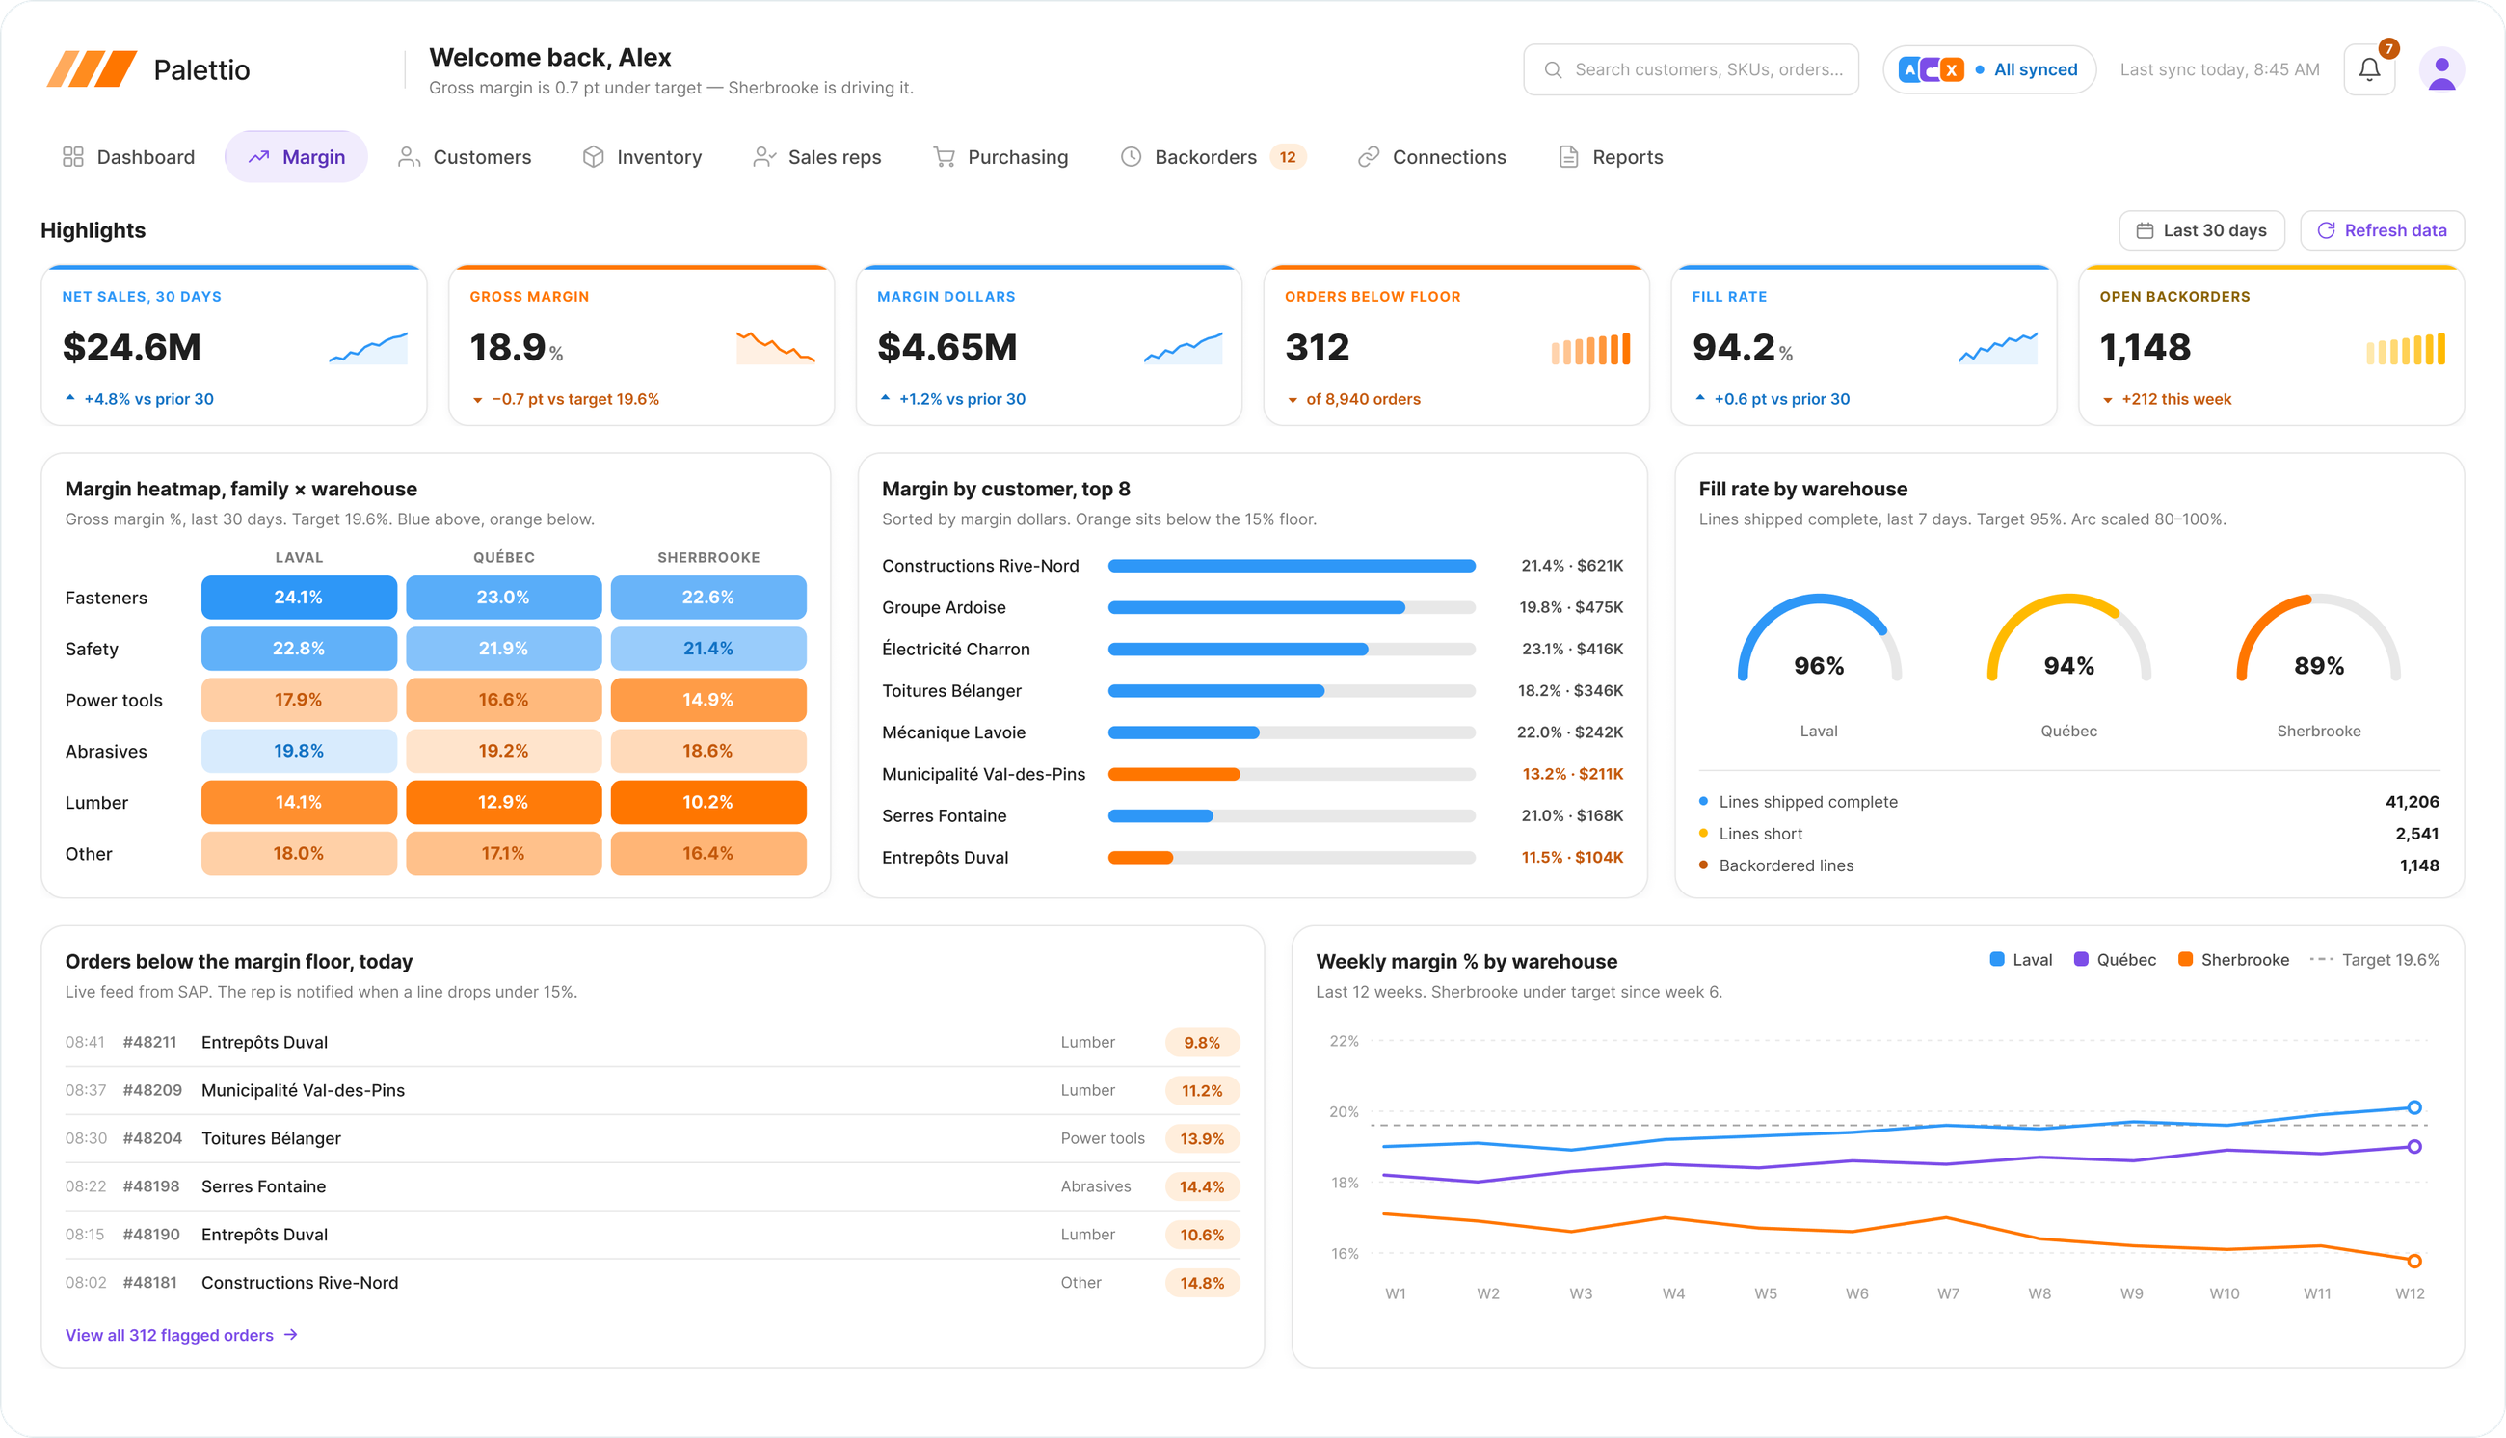
Task: Toggle the Target 19.6% legend entry
Action: [2374, 959]
